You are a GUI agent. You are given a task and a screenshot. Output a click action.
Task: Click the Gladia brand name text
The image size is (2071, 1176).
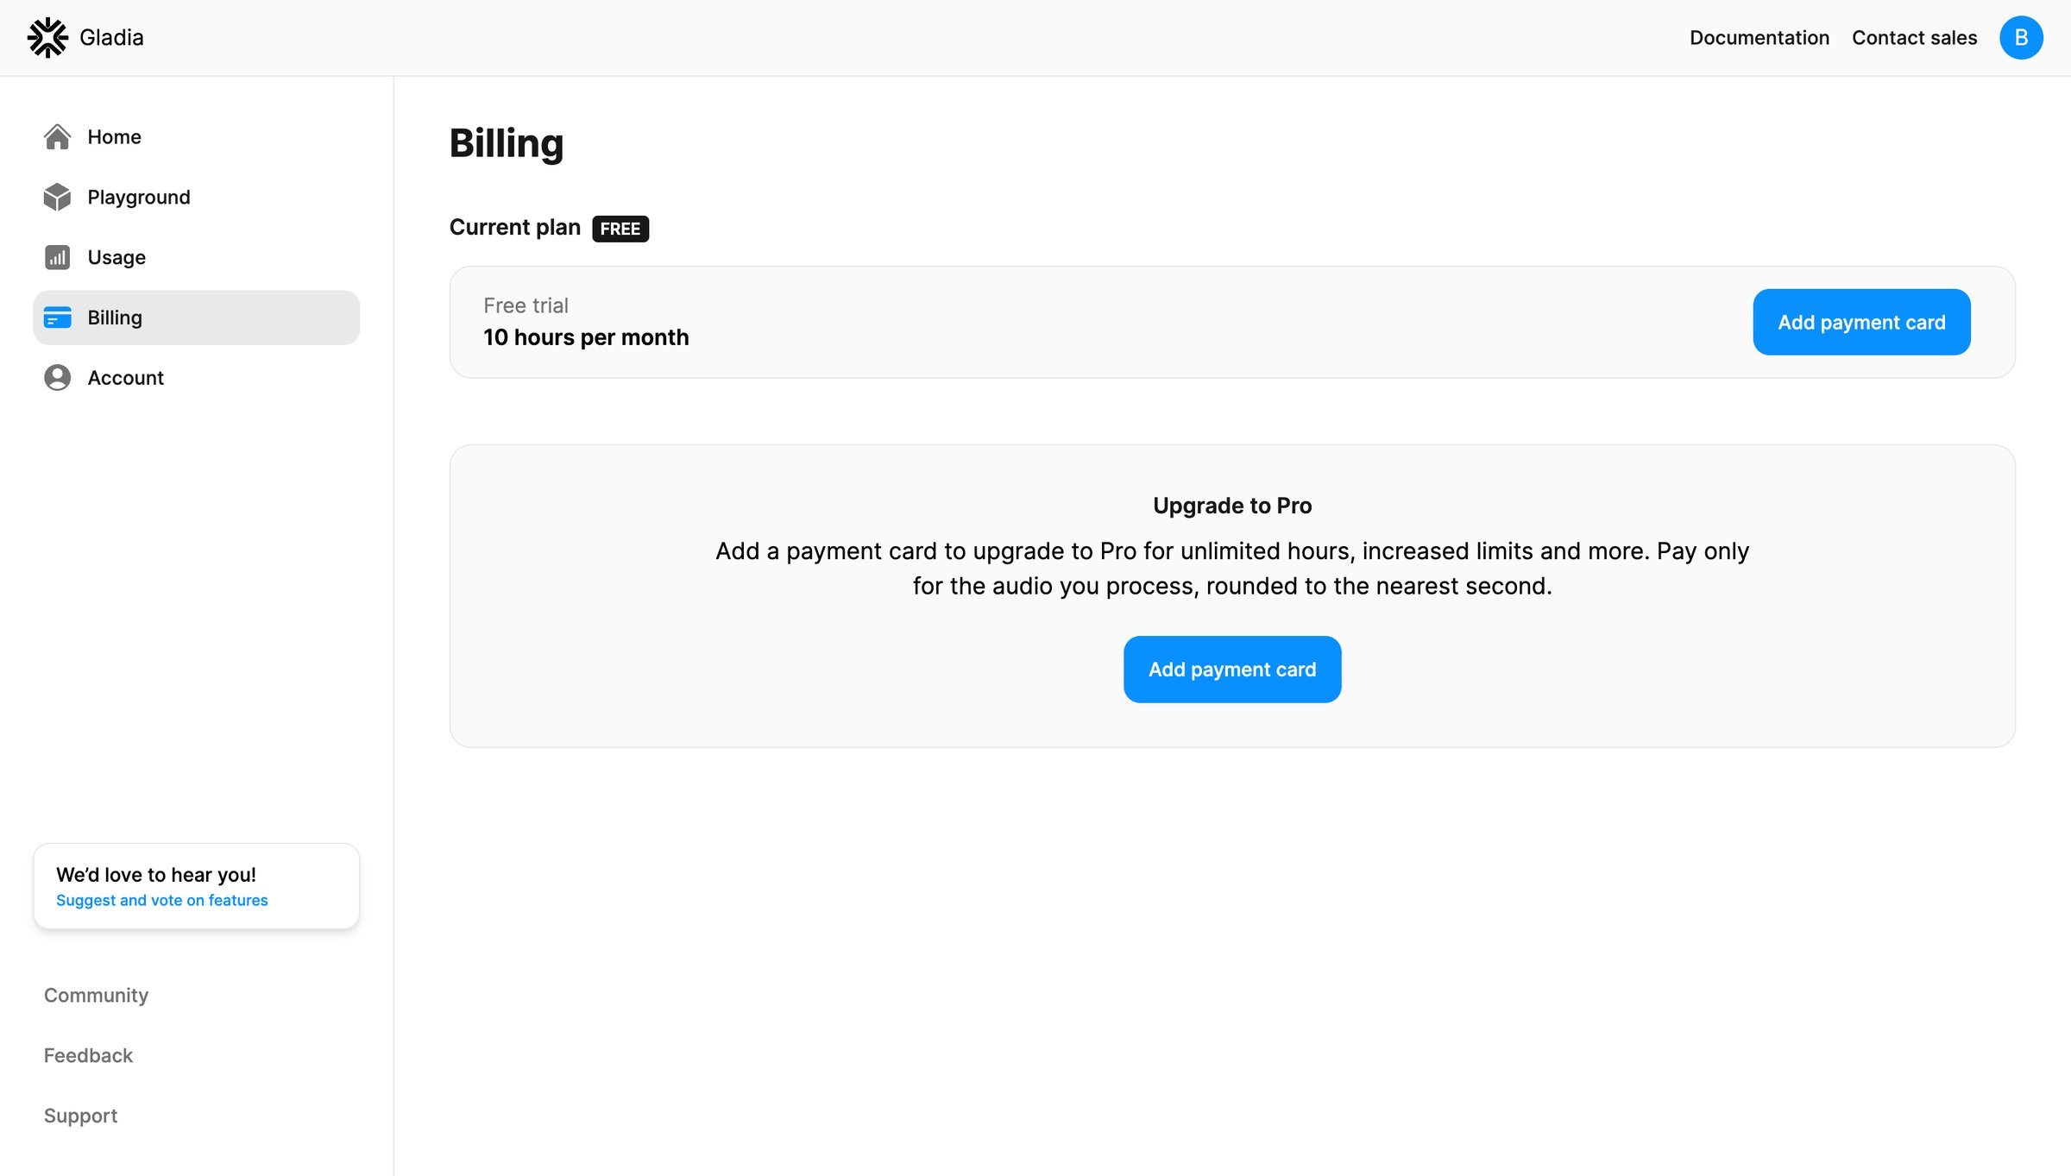click(111, 38)
